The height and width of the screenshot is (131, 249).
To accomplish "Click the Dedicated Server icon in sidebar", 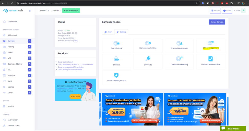I will pyautogui.click(x=4, y=64).
